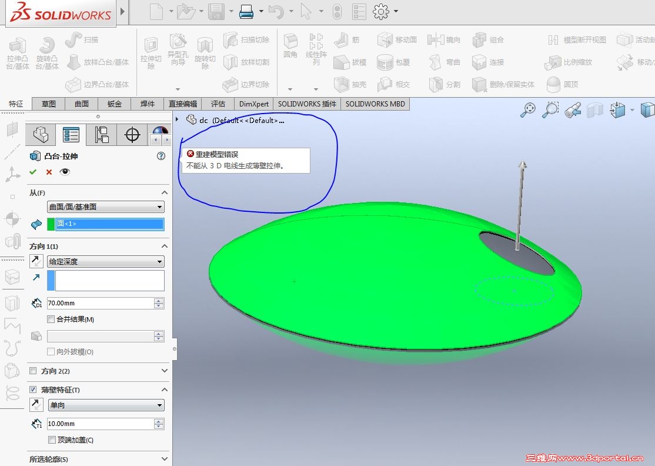
Task: Toggle the detailed preview eye icon
Action: pos(65,172)
